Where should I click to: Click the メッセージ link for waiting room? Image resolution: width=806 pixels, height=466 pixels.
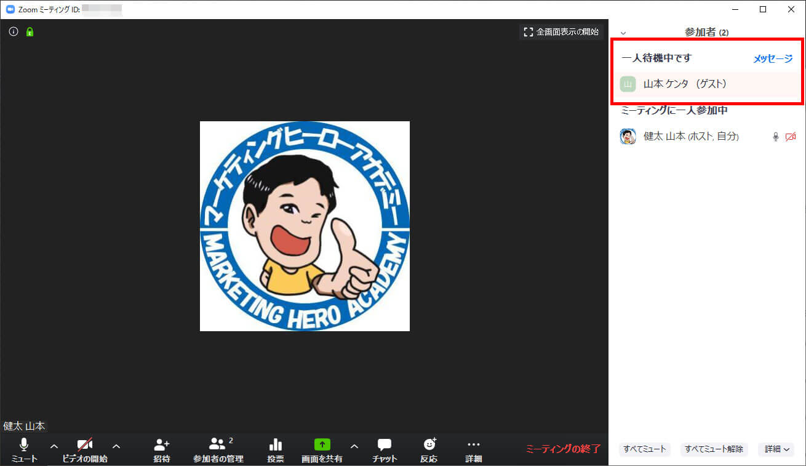coord(773,58)
